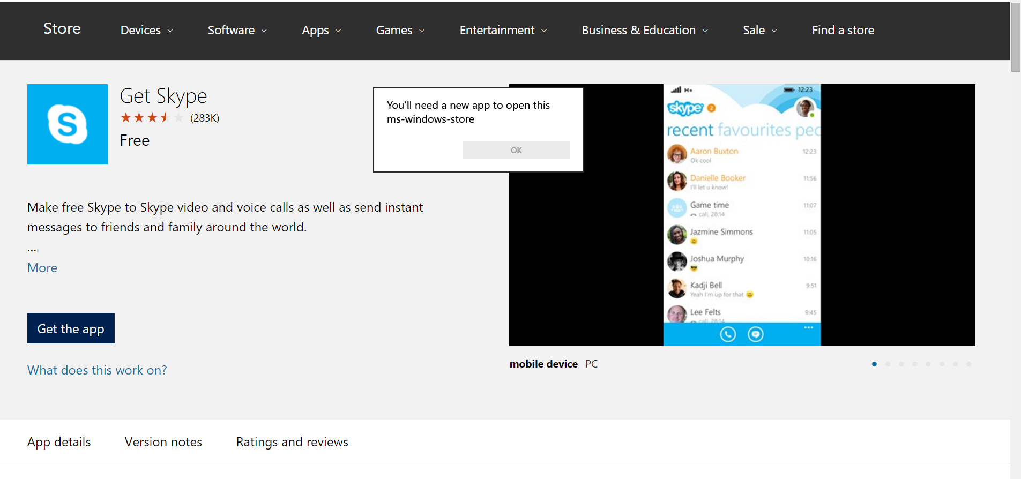Open the Business & Education dropdown
Image resolution: width=1021 pixels, height=479 pixels.
[x=645, y=31]
